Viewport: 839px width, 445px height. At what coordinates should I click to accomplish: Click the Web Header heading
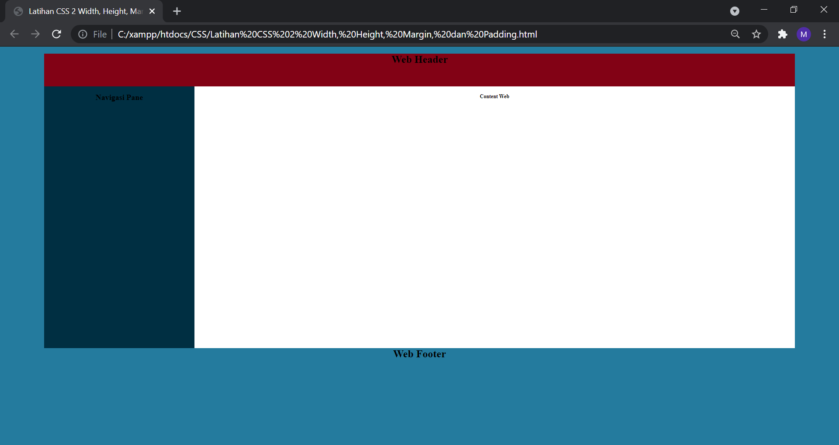419,60
